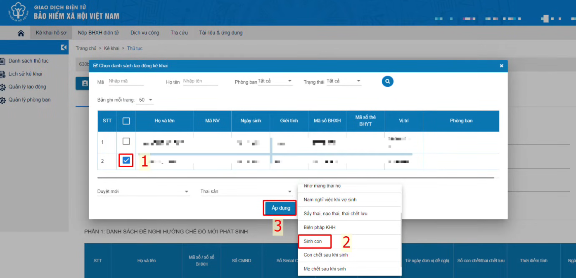This screenshot has height=278, width=576.
Task: Go to home page icon
Action: click(x=21, y=33)
